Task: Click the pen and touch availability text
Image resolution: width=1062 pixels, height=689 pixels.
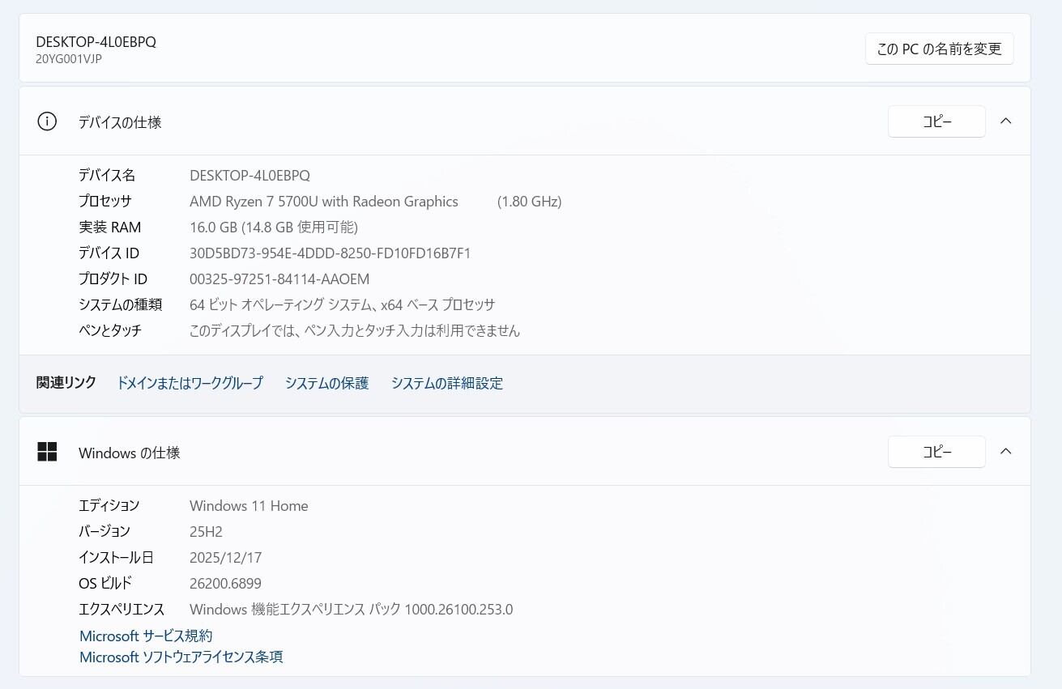Action: (x=355, y=331)
